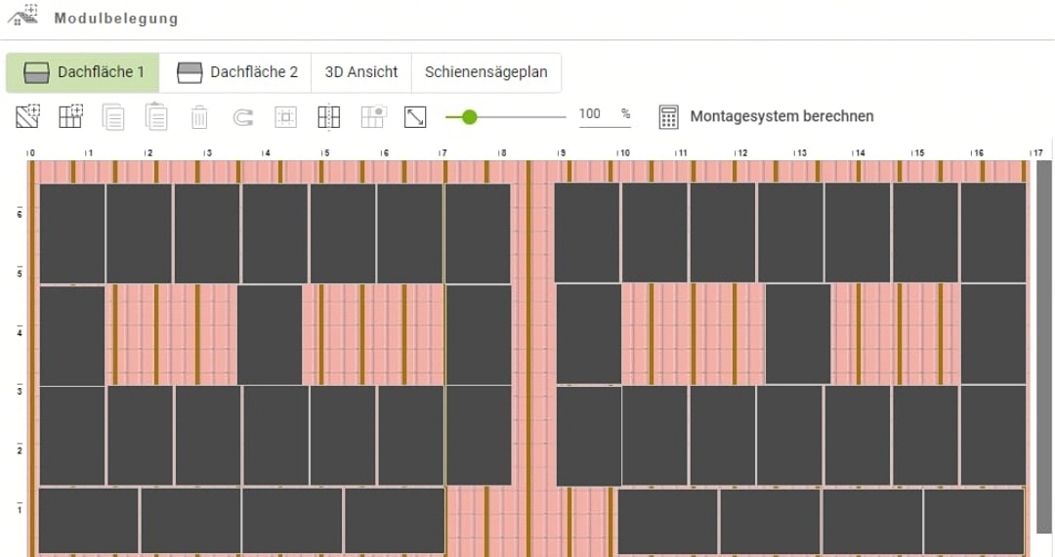The width and height of the screenshot is (1055, 557).
Task: Open the 3D Ansicht tab
Action: [x=360, y=72]
